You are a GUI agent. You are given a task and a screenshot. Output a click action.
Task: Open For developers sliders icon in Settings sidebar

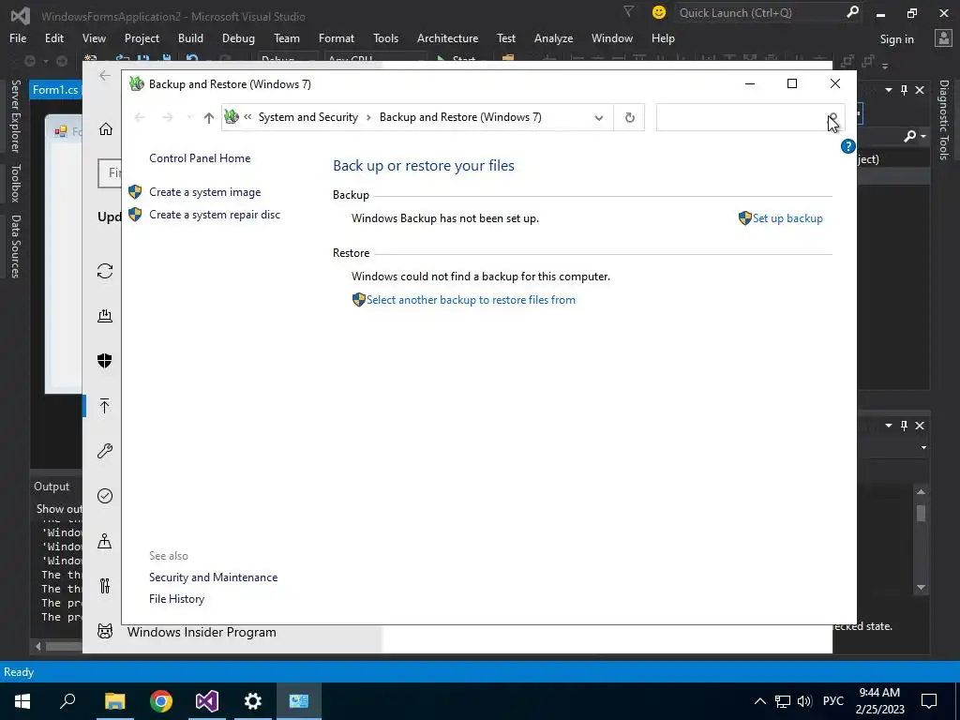[x=105, y=586]
